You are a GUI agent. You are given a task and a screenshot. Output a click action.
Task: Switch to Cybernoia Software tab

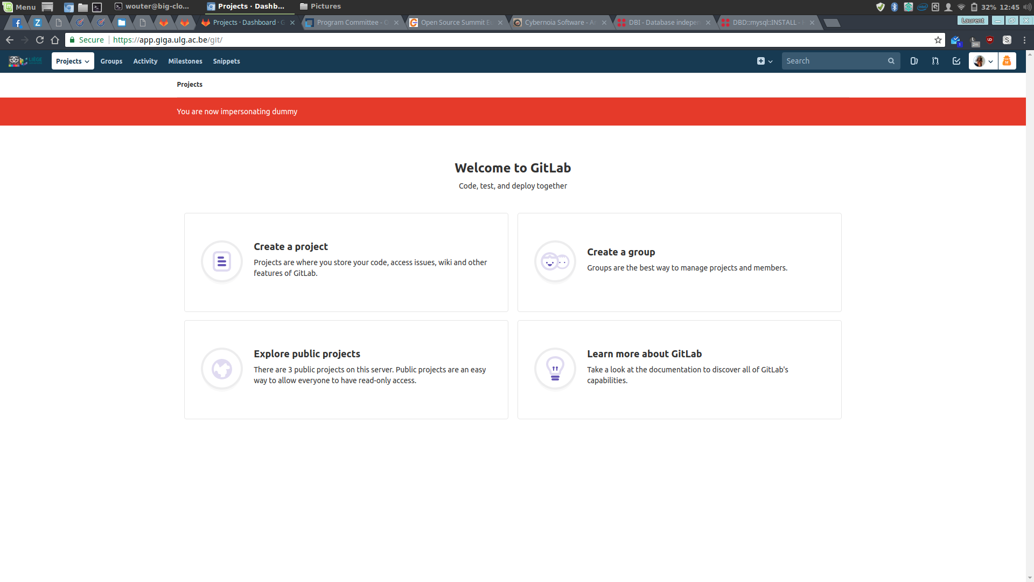560,23
